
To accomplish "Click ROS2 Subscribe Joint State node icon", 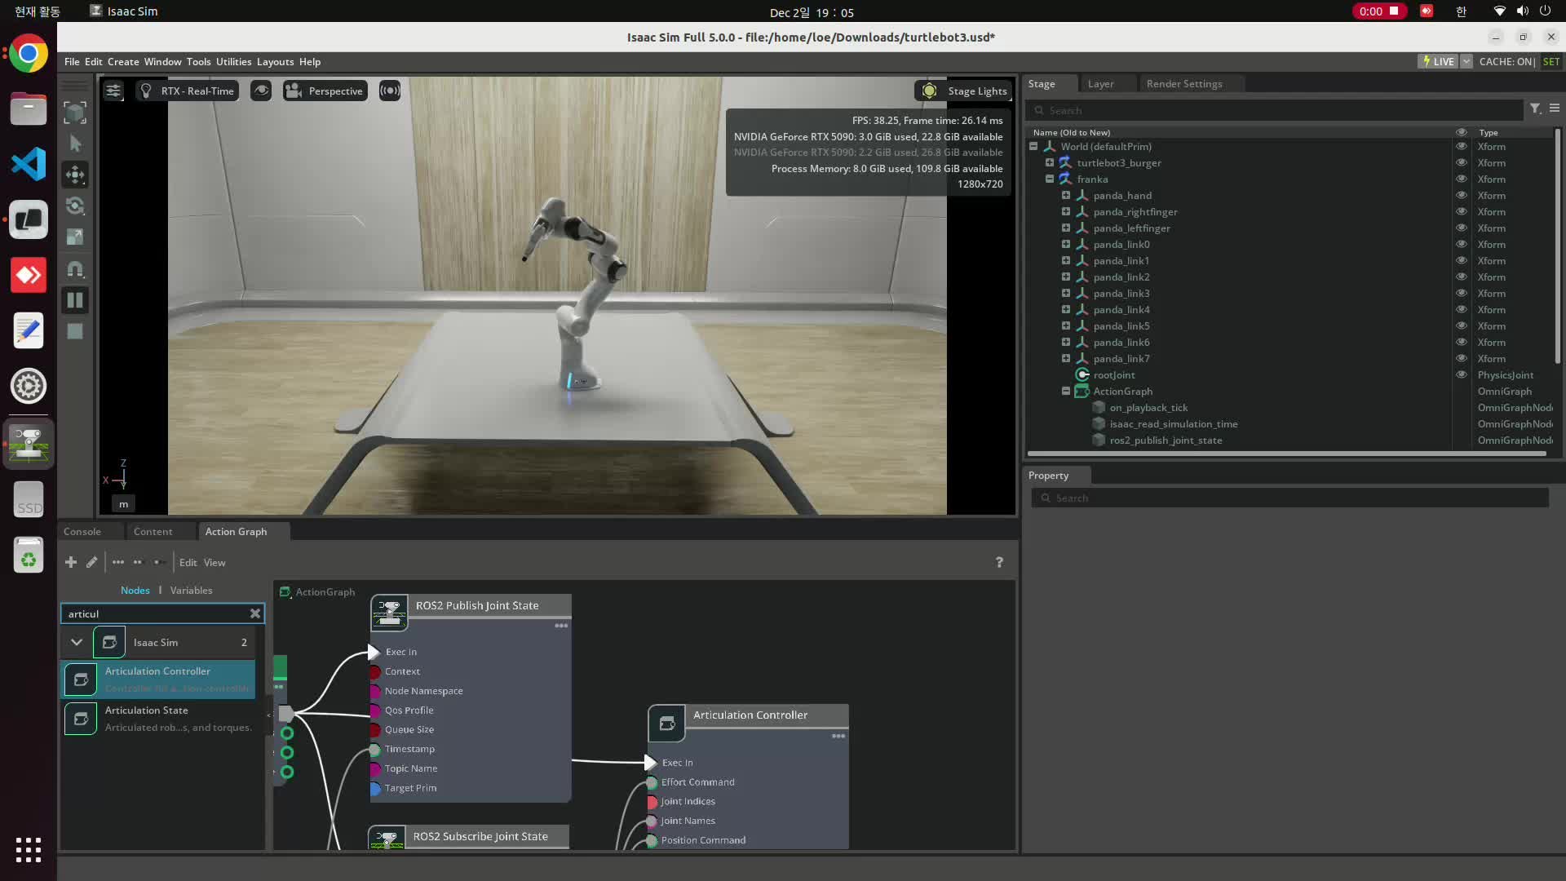I will (x=387, y=838).
